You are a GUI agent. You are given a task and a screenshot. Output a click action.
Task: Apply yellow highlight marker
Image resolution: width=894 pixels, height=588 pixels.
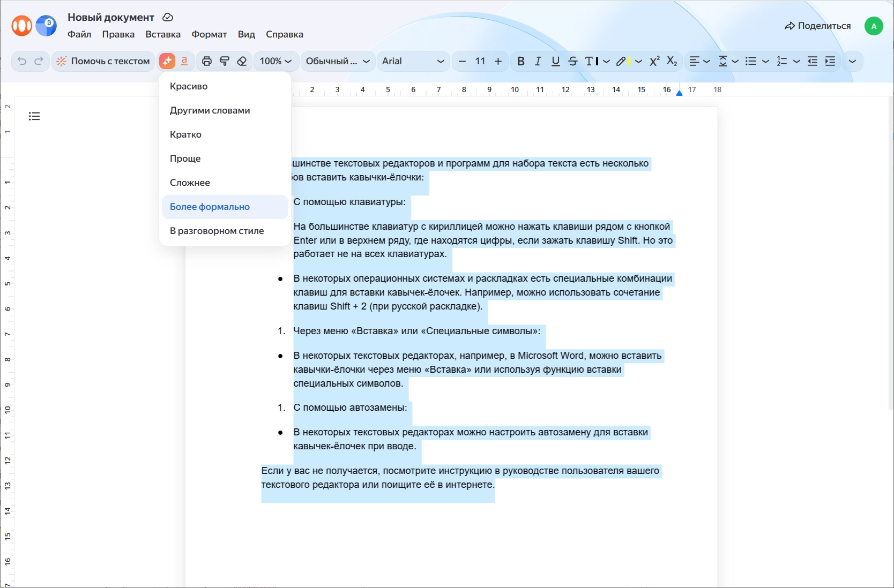pyautogui.click(x=623, y=61)
